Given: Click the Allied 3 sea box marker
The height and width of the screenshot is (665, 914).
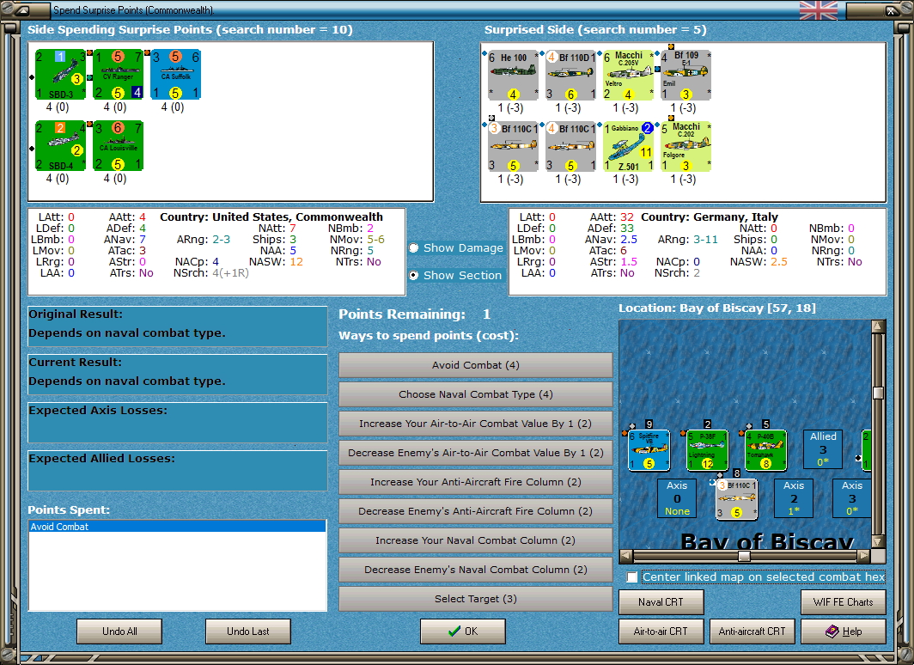Looking at the screenshot, I should coord(823,449).
